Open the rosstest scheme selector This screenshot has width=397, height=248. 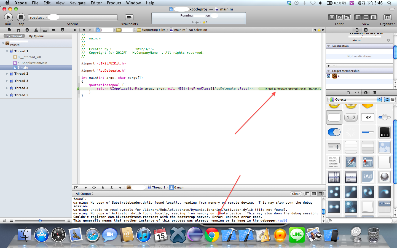[x=73, y=17]
